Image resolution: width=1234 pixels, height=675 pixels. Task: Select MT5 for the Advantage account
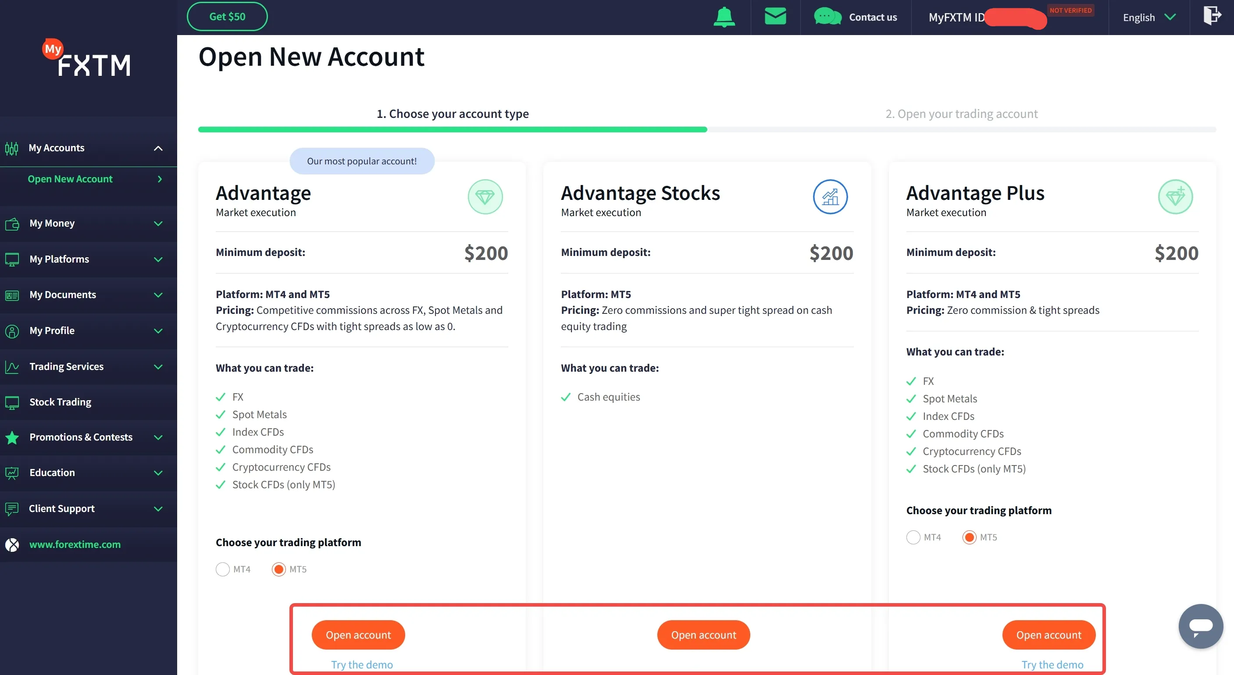pos(279,569)
